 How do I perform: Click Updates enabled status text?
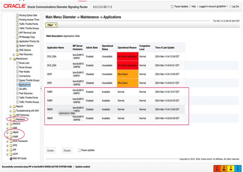(82, 167)
